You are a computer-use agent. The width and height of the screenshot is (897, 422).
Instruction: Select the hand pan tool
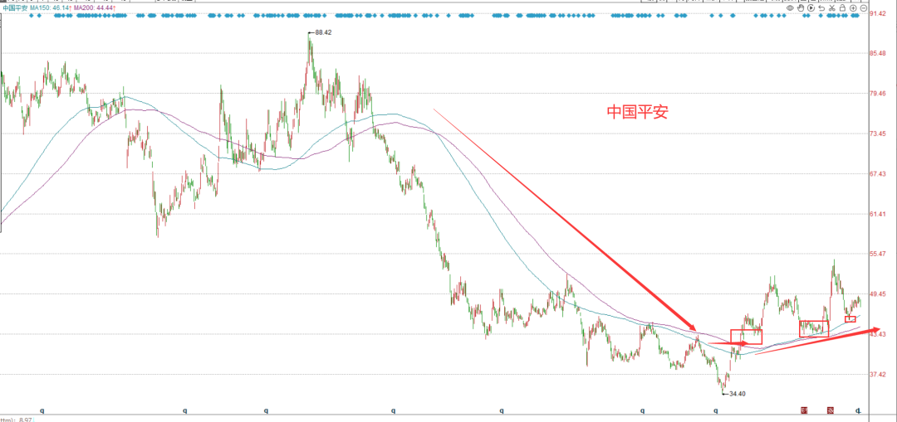[801, 8]
